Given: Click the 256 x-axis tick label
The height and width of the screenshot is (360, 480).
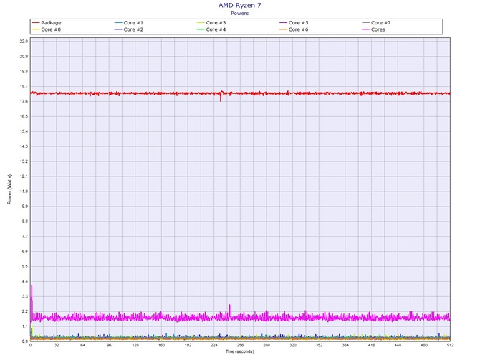Looking at the screenshot, I should pyautogui.click(x=240, y=345).
